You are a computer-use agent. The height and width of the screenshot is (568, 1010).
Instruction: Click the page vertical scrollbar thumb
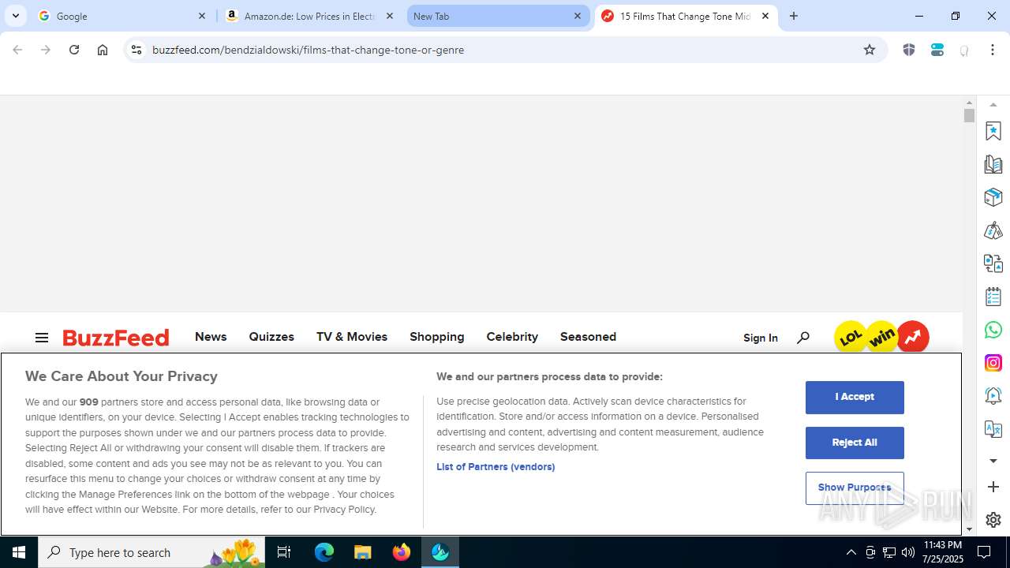tap(969, 116)
